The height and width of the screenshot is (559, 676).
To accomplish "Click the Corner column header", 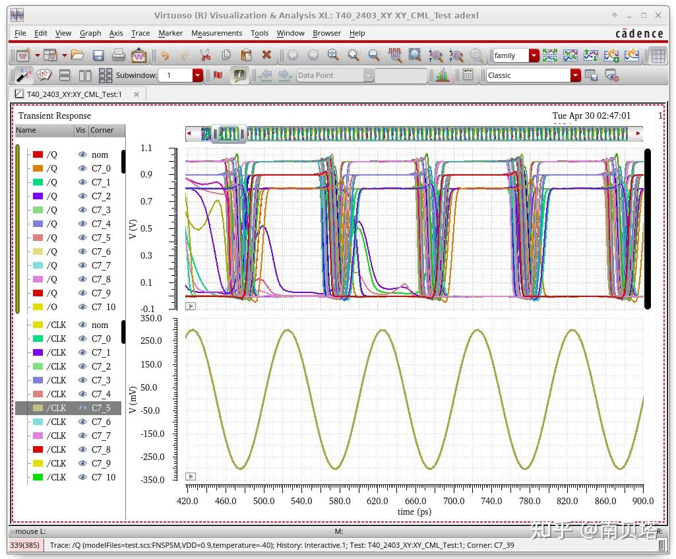I will pos(102,130).
